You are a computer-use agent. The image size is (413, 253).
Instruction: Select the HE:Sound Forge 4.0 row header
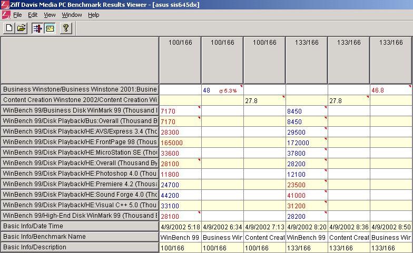80,195
